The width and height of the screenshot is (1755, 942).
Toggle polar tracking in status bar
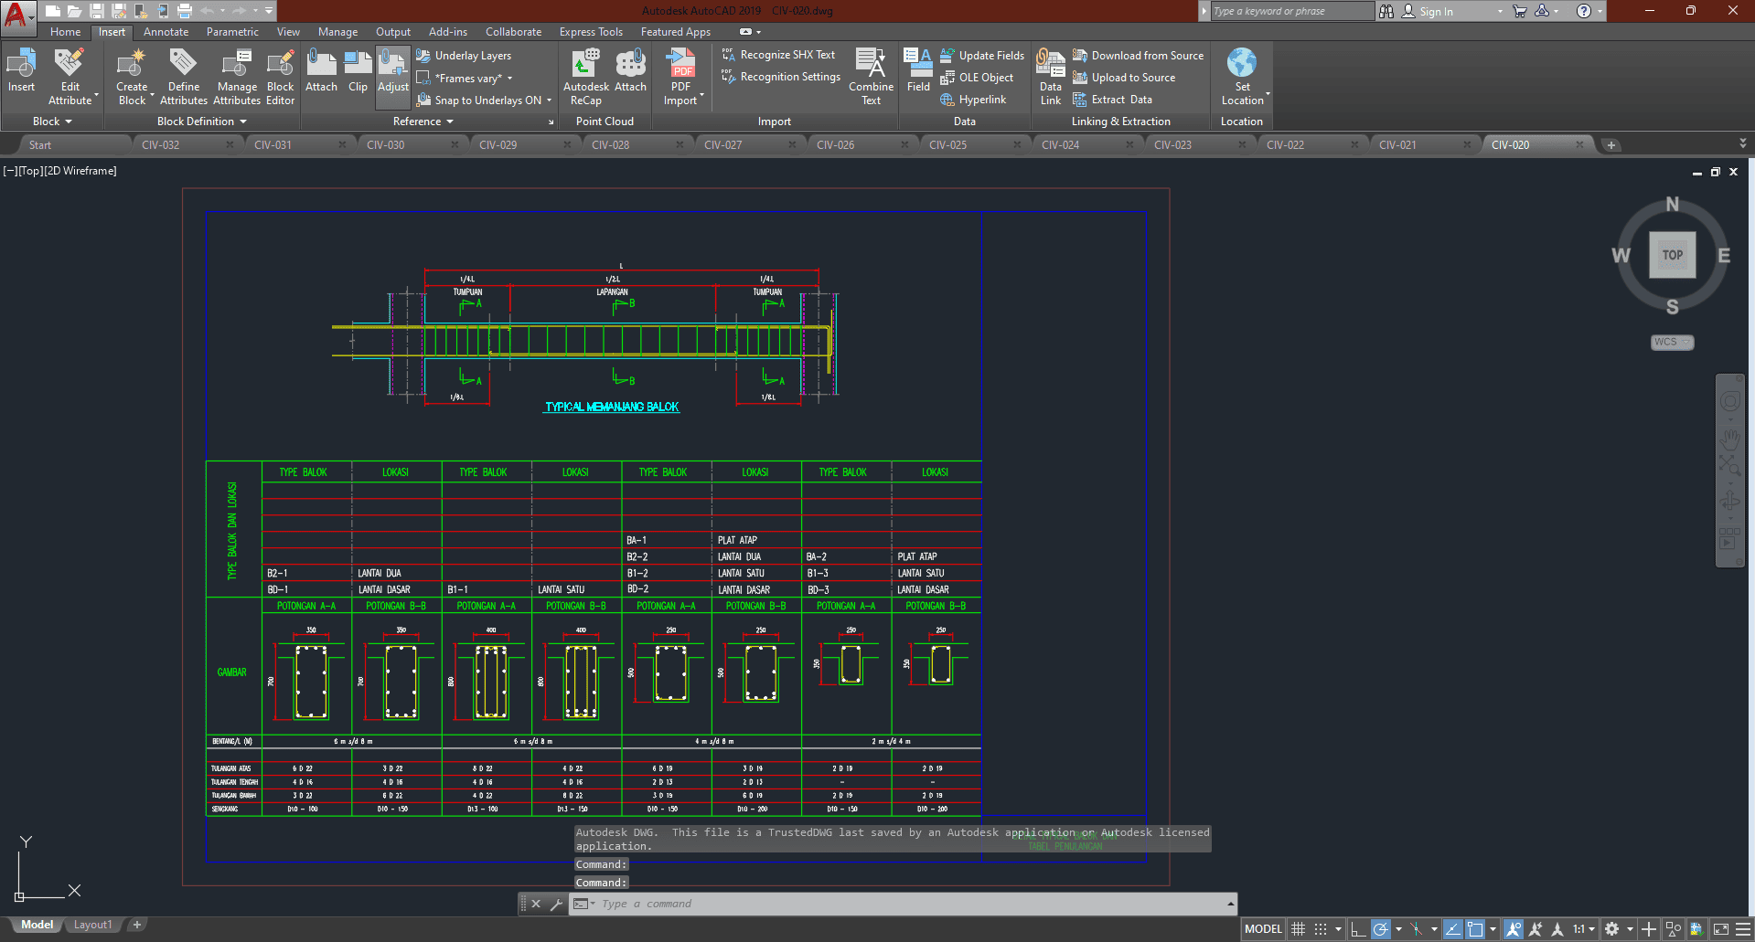point(1381,929)
